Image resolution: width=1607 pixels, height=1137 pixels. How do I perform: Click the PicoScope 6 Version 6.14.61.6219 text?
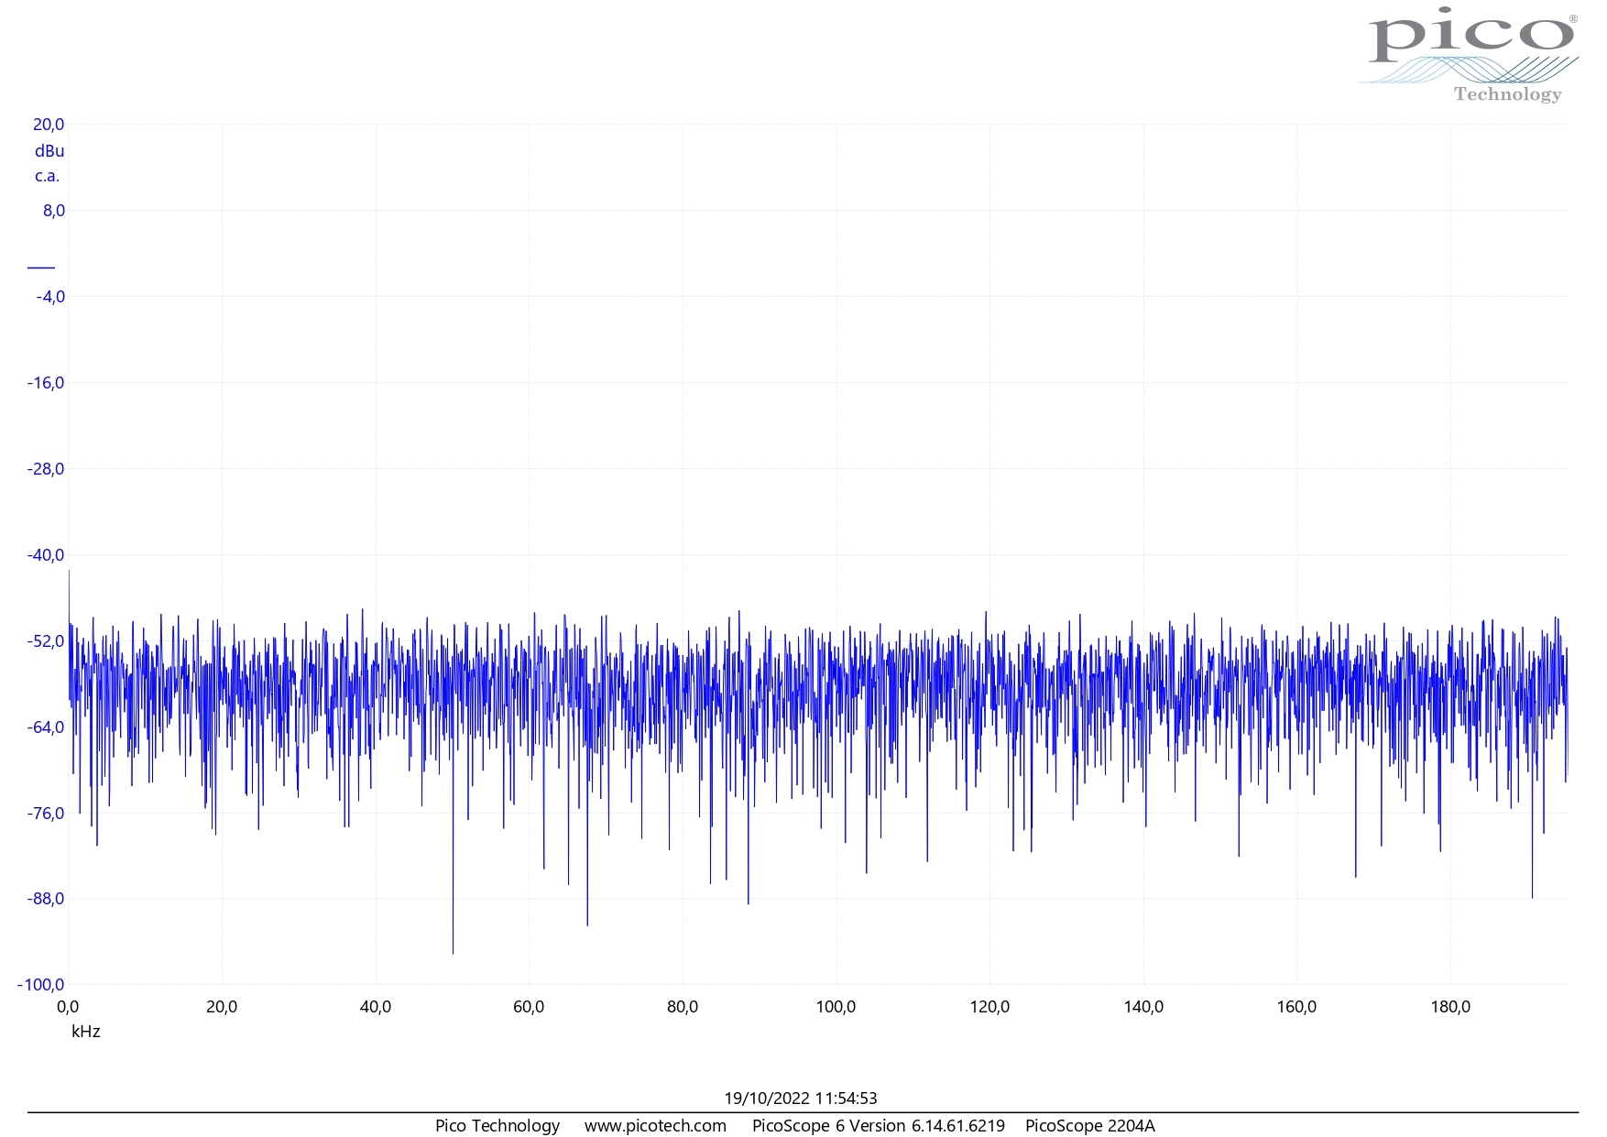tap(879, 1126)
